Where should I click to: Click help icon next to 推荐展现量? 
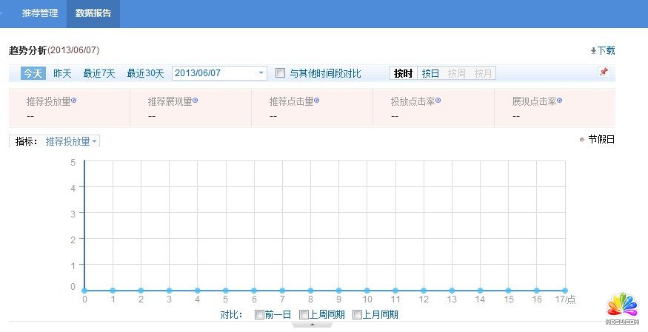pos(196,100)
